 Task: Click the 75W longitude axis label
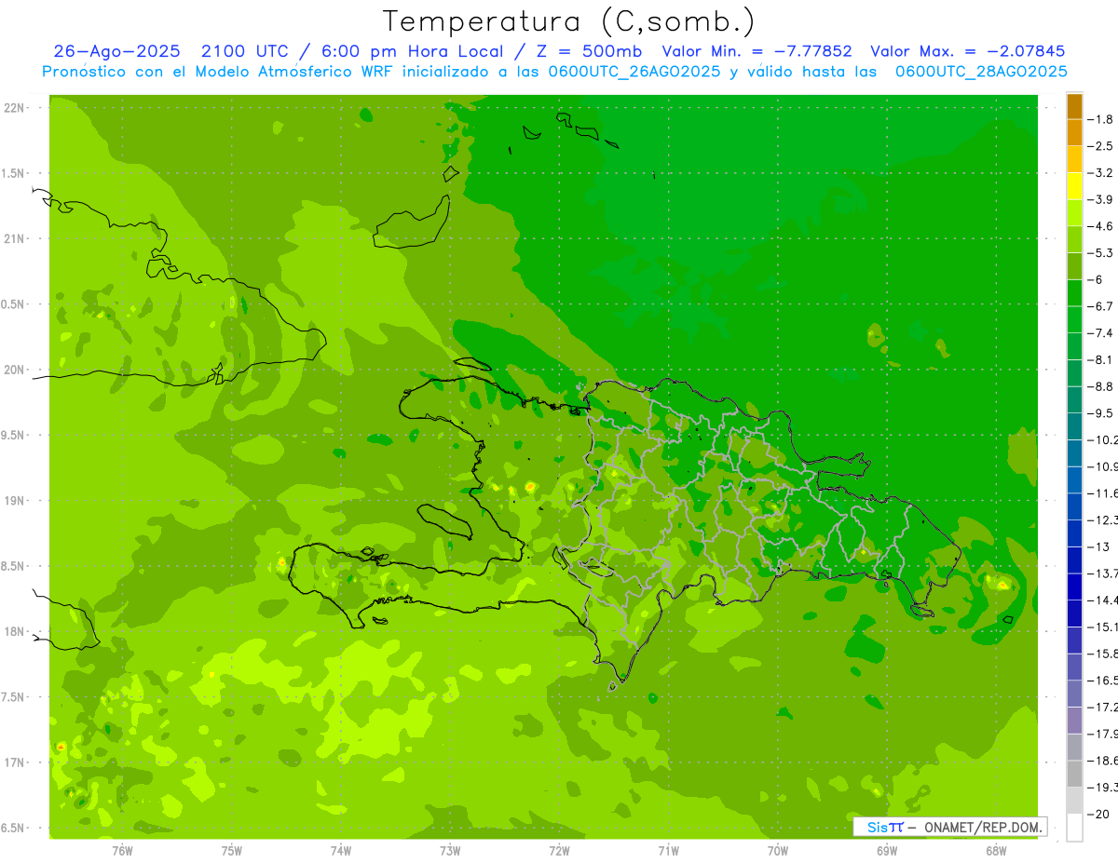232,851
